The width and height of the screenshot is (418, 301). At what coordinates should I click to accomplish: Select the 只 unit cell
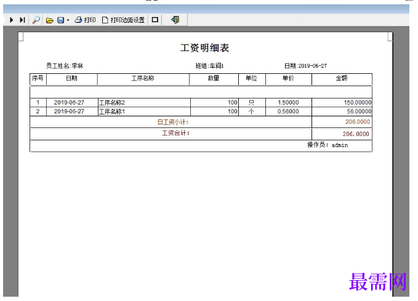coord(252,103)
